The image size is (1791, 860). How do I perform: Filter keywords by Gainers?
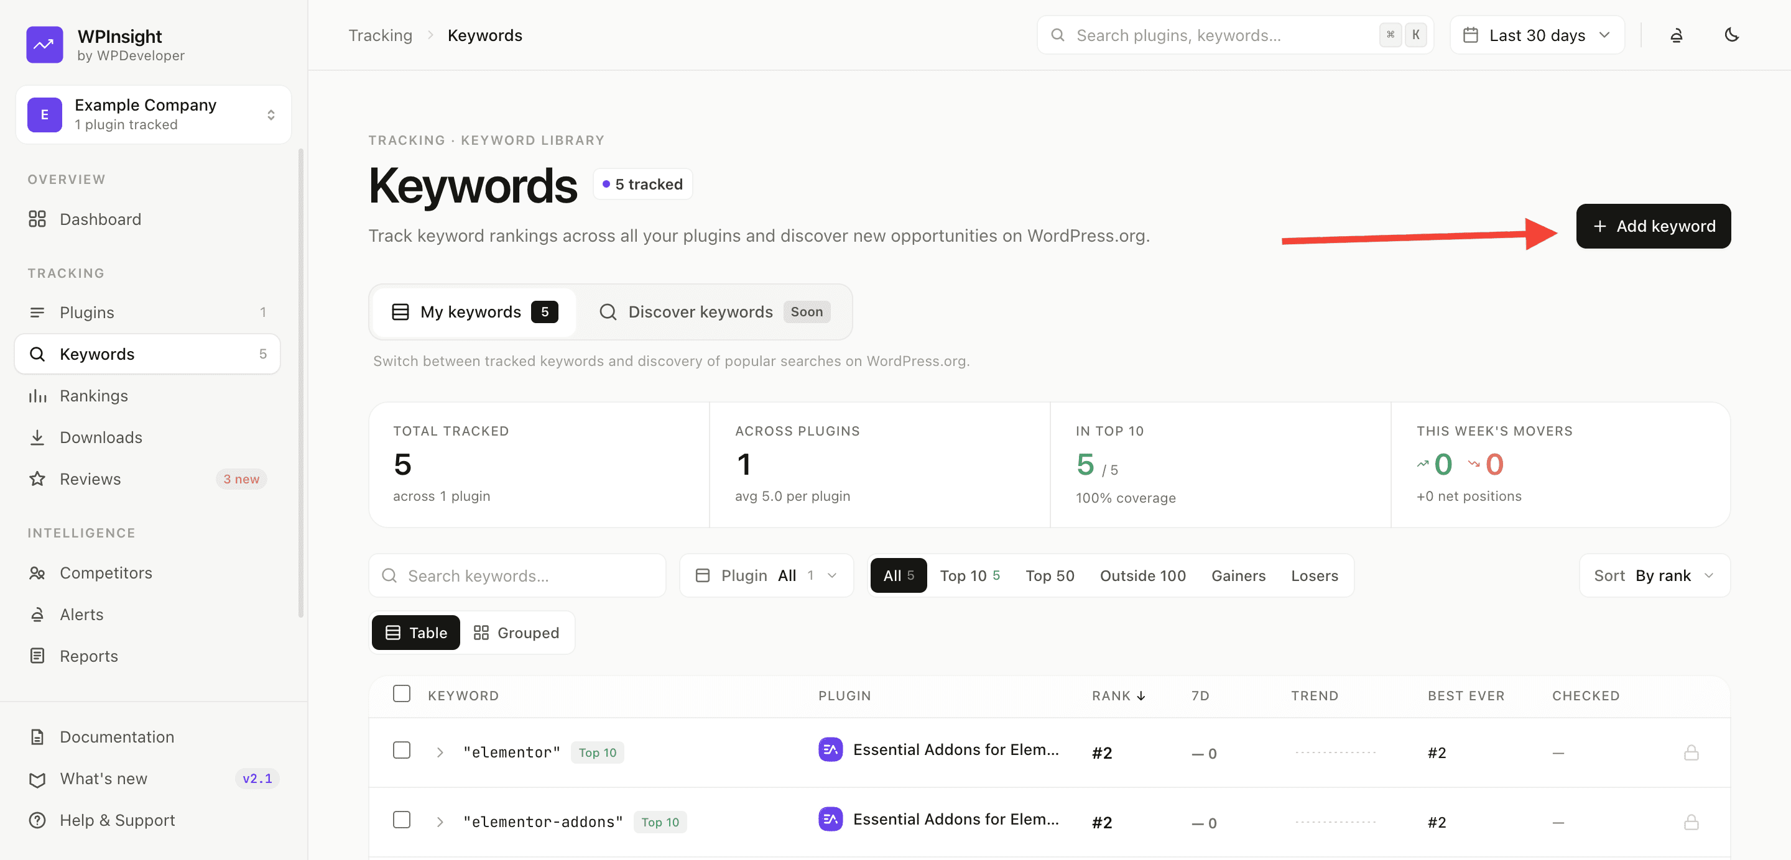[x=1238, y=576]
